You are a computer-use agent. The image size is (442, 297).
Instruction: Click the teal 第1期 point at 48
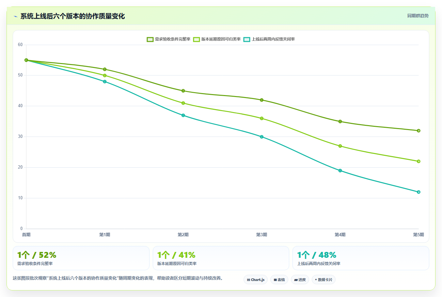[x=105, y=82]
